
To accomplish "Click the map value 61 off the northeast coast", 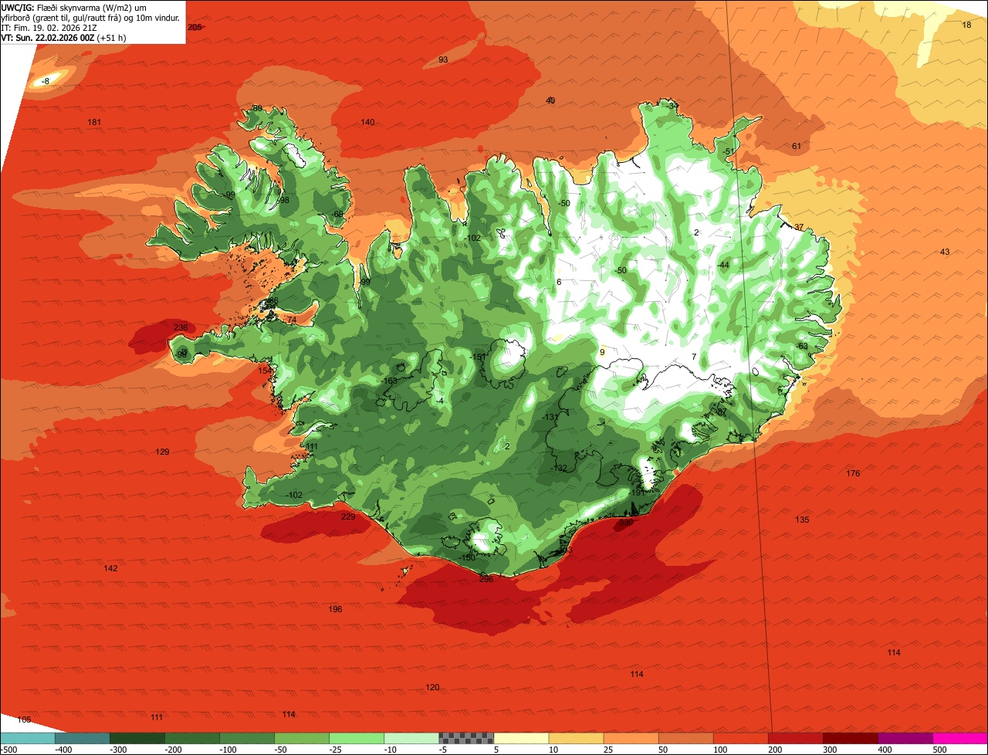I will point(797,146).
